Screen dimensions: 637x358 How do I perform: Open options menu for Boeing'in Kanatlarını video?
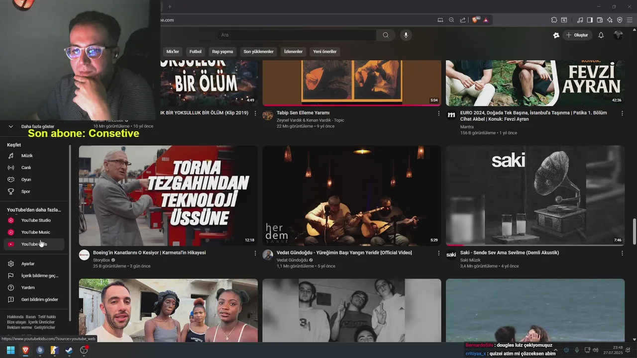255,253
